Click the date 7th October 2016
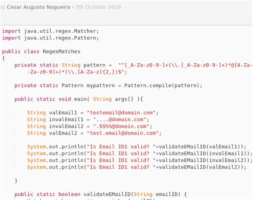 click(98, 7)
